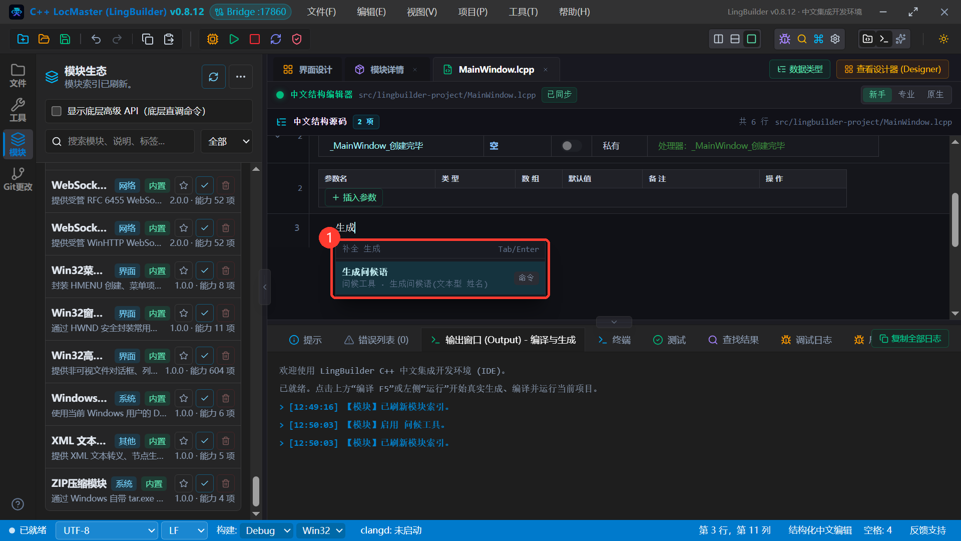
Task: Close the MainWindow.lcpp tab
Action: [x=546, y=70]
